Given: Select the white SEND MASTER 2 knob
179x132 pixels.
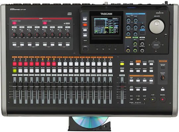Looking at the screenshot, I should click(x=142, y=51).
